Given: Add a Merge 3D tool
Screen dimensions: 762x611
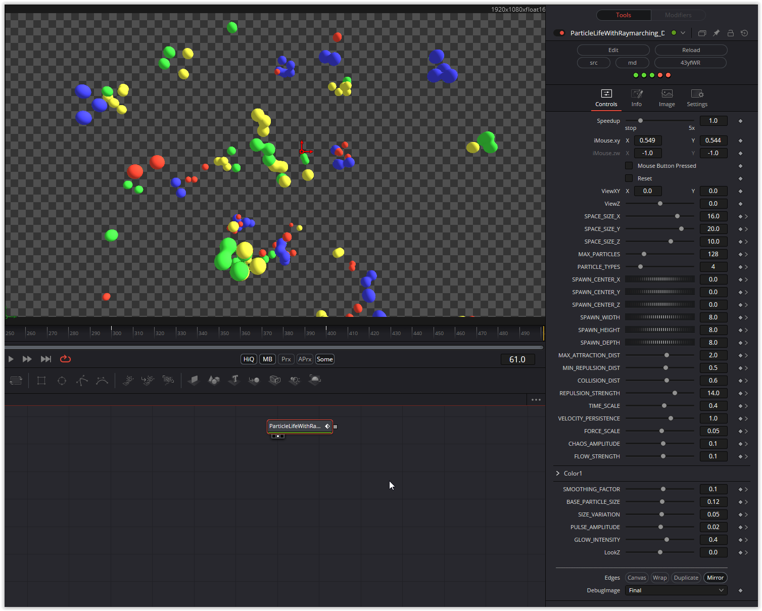Looking at the screenshot, I should 254,380.
